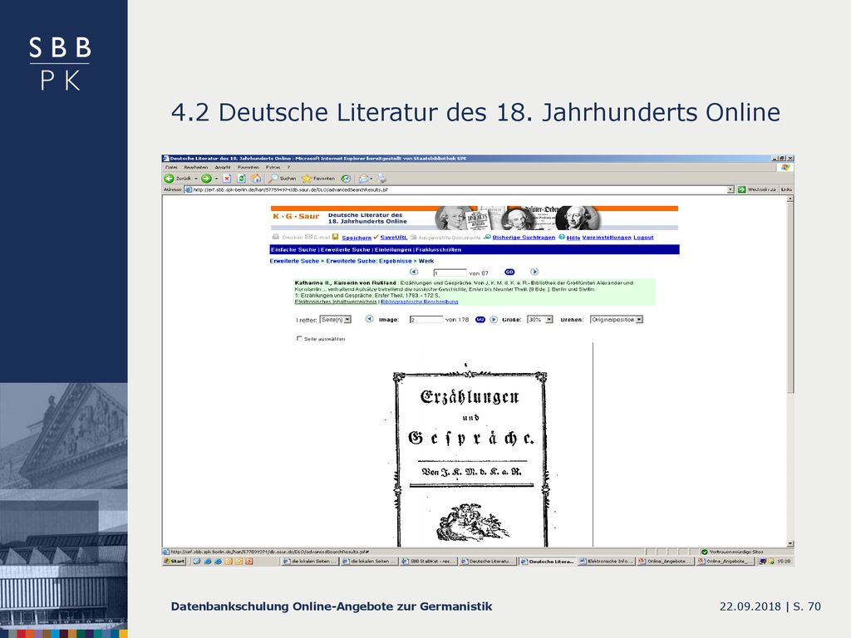Open the Forward button history dropdown arrow
851x638 pixels.
pyautogui.click(x=216, y=179)
